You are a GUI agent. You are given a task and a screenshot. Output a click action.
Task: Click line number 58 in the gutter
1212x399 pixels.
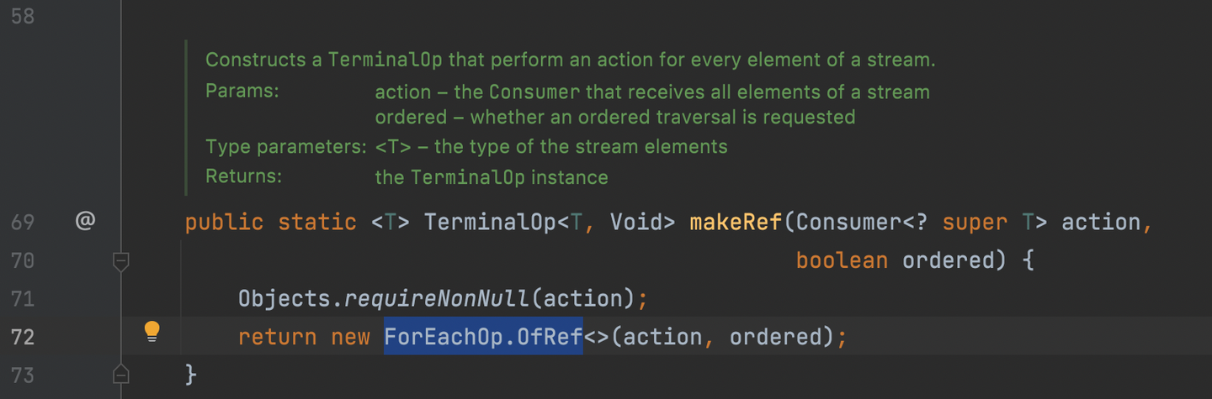point(23,16)
